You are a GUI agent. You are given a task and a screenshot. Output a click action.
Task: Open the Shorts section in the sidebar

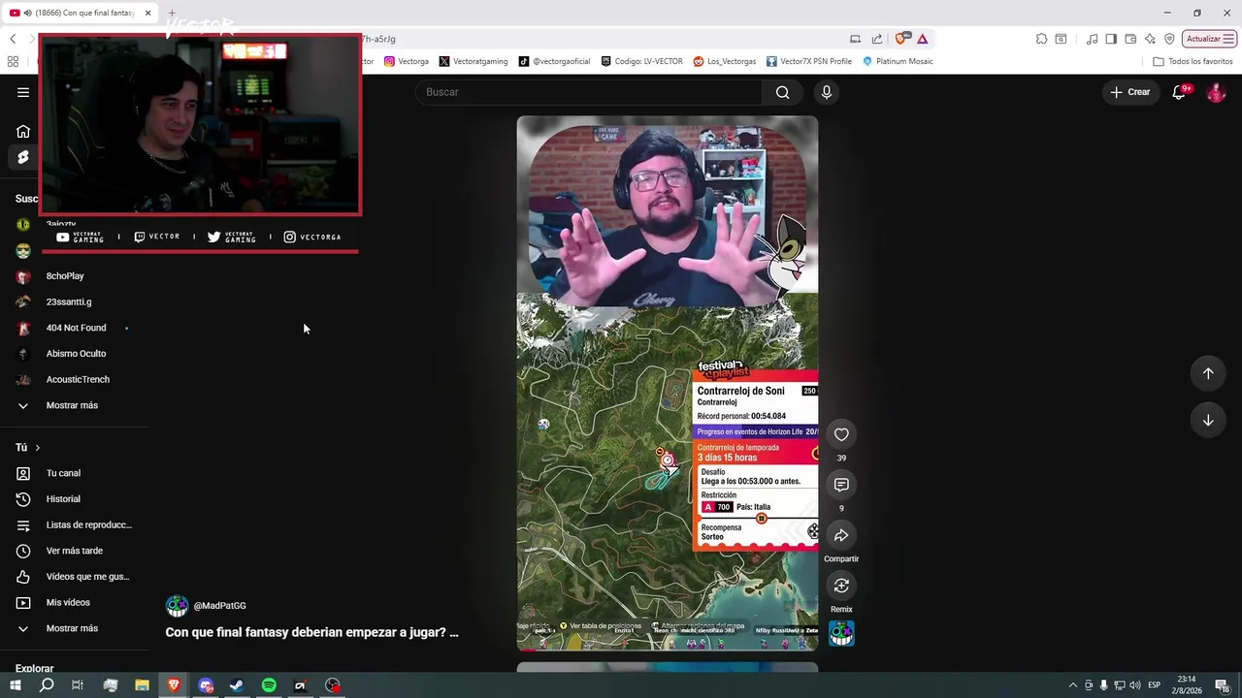[23, 157]
